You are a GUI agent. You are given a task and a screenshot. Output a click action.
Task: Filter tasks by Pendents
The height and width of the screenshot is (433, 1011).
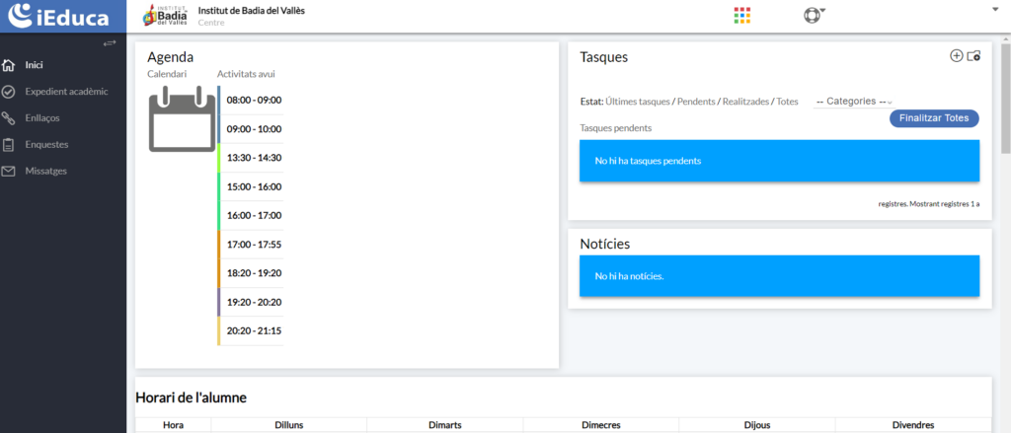pos(696,102)
